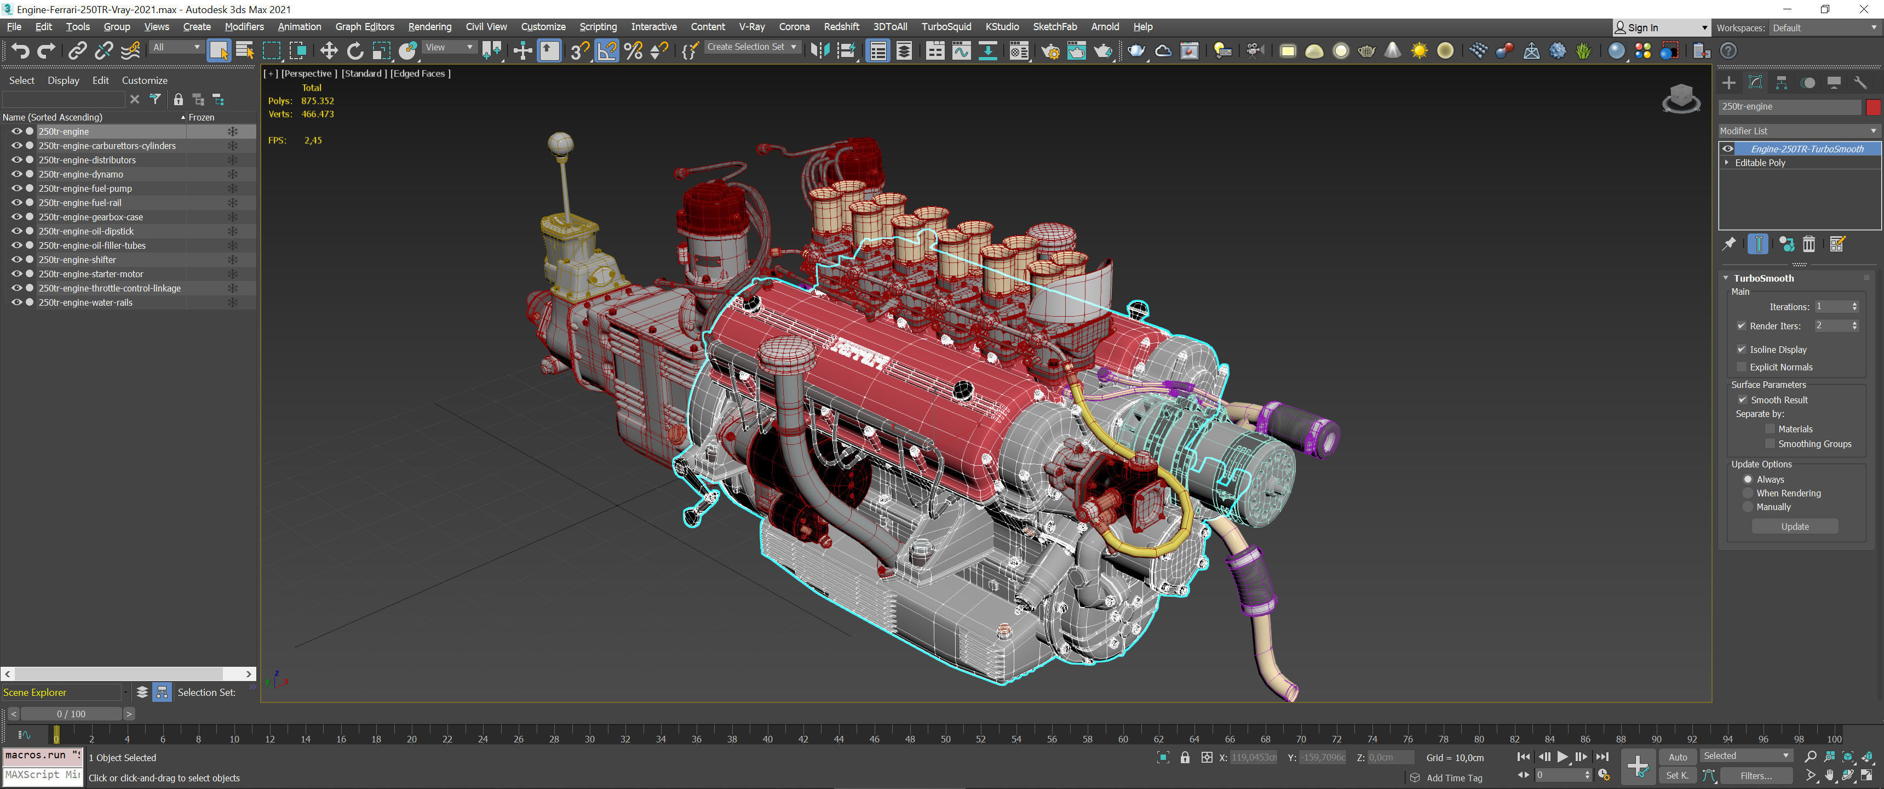The width and height of the screenshot is (1884, 789).
Task: Open the Modifier List dropdown
Action: pyautogui.click(x=1797, y=131)
